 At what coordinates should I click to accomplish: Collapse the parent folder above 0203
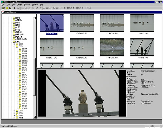pos(12,42)
